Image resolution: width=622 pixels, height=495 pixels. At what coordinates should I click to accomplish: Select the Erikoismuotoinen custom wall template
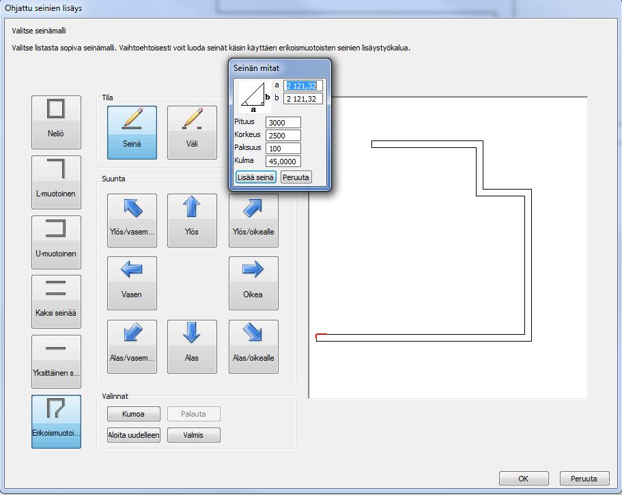57,422
